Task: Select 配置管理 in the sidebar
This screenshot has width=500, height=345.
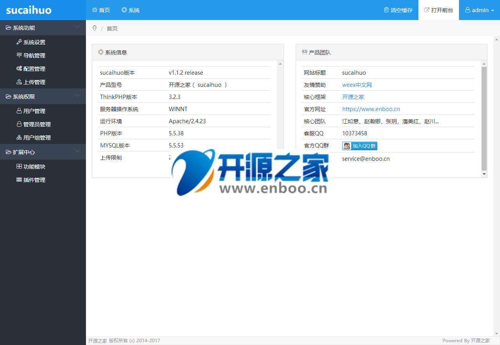Action: pyautogui.click(x=43, y=68)
